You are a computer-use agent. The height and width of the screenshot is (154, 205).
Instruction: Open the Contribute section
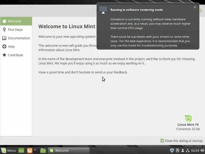pos(16,55)
